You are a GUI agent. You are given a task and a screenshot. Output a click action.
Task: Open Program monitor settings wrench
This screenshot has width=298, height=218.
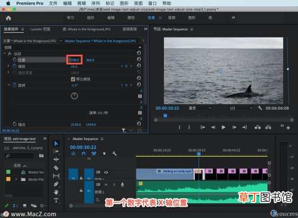point(260,108)
